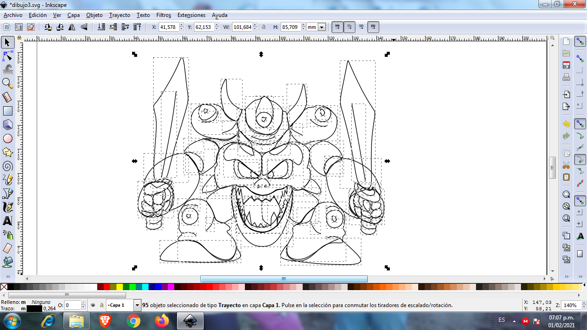Open the Filtros menu
Viewport: 587px width, 330px height.
tap(164, 15)
